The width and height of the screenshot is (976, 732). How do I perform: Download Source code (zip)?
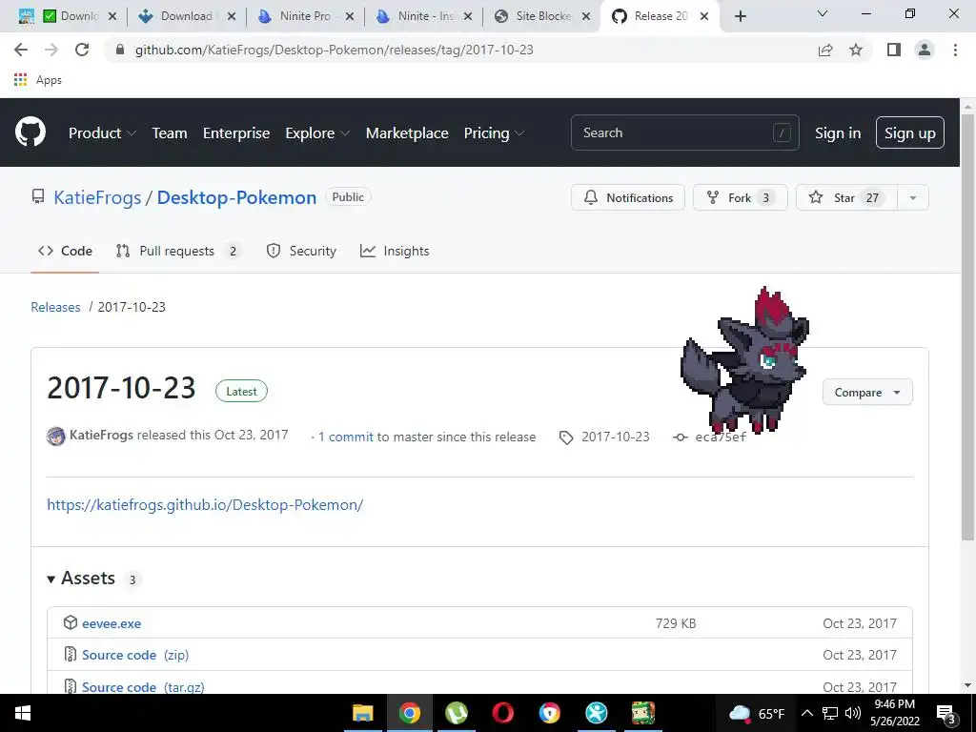(135, 655)
